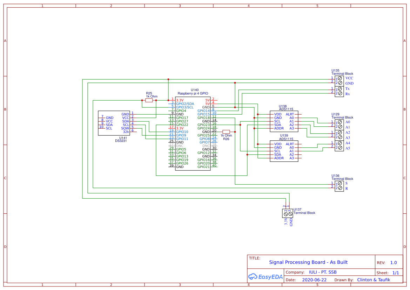Click the U140 Raspberry Pi 4 GPIO symbol
Screen dimensions: 410x290
pos(193,133)
